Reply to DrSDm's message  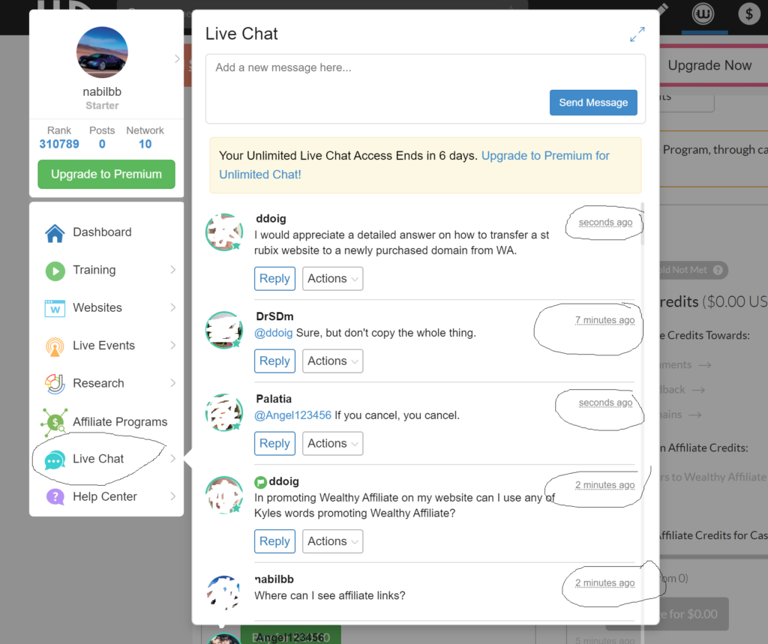point(274,361)
